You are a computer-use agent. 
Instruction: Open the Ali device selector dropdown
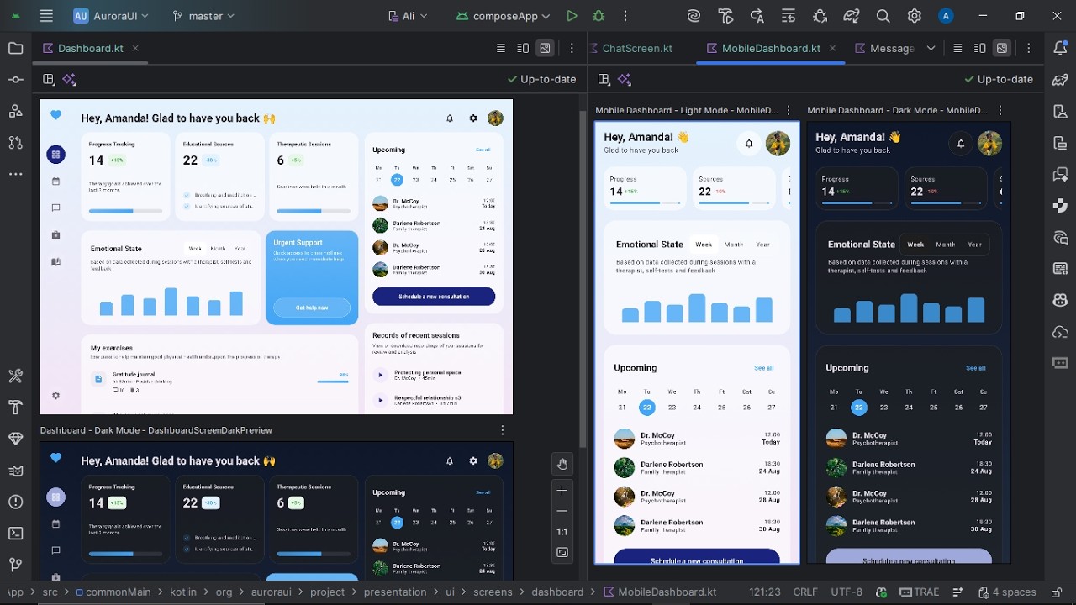[x=408, y=16]
